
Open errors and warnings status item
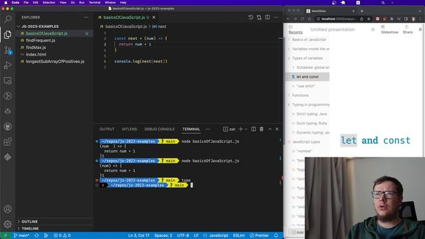tap(62, 236)
